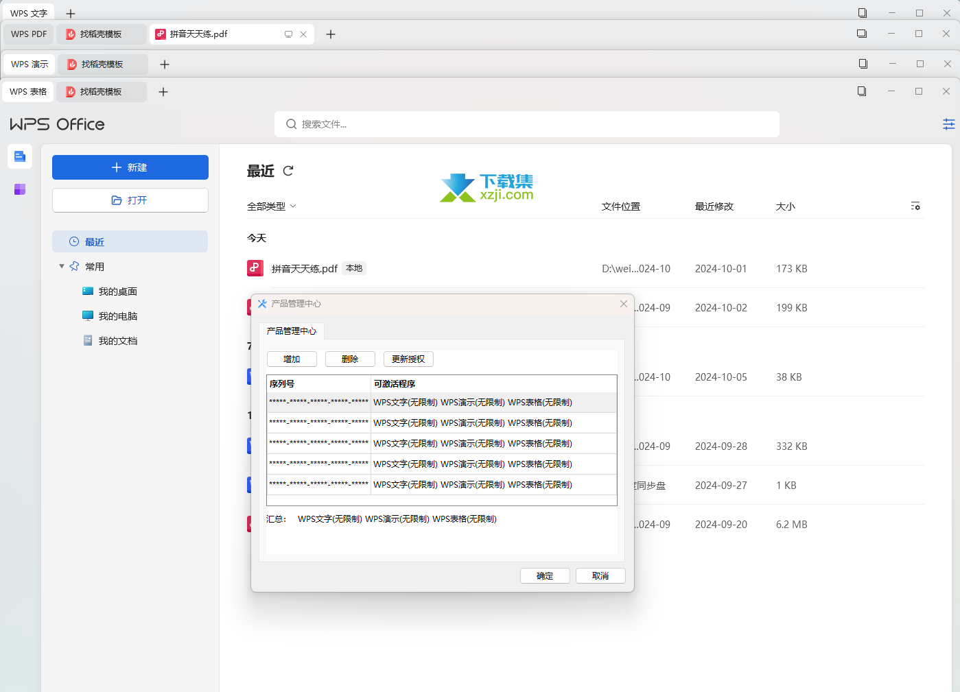This screenshot has width=960, height=692.
Task: Click the 可激活程序 column header
Action: tap(493, 383)
